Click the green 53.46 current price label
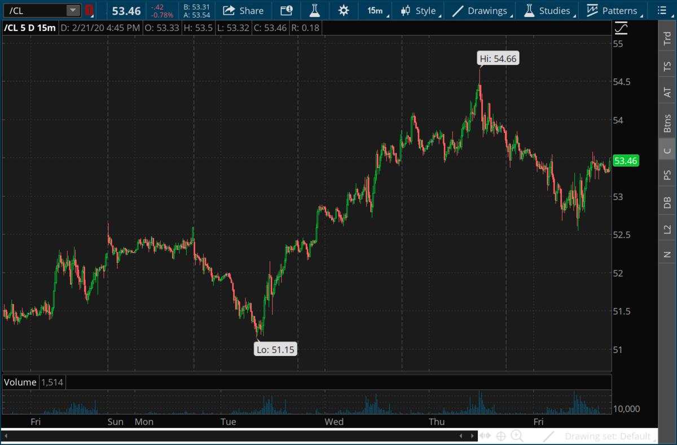The height and width of the screenshot is (445, 677). [626, 161]
